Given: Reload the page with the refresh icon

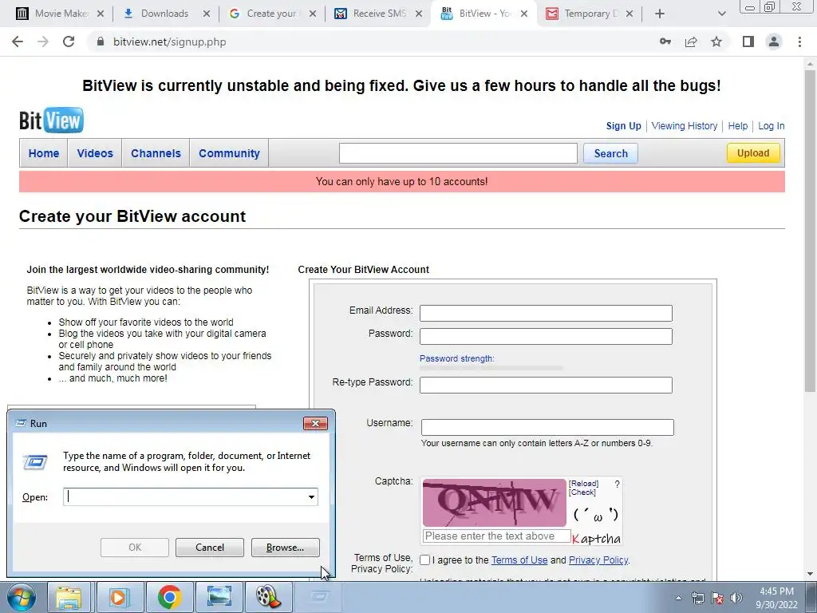Looking at the screenshot, I should [x=69, y=42].
